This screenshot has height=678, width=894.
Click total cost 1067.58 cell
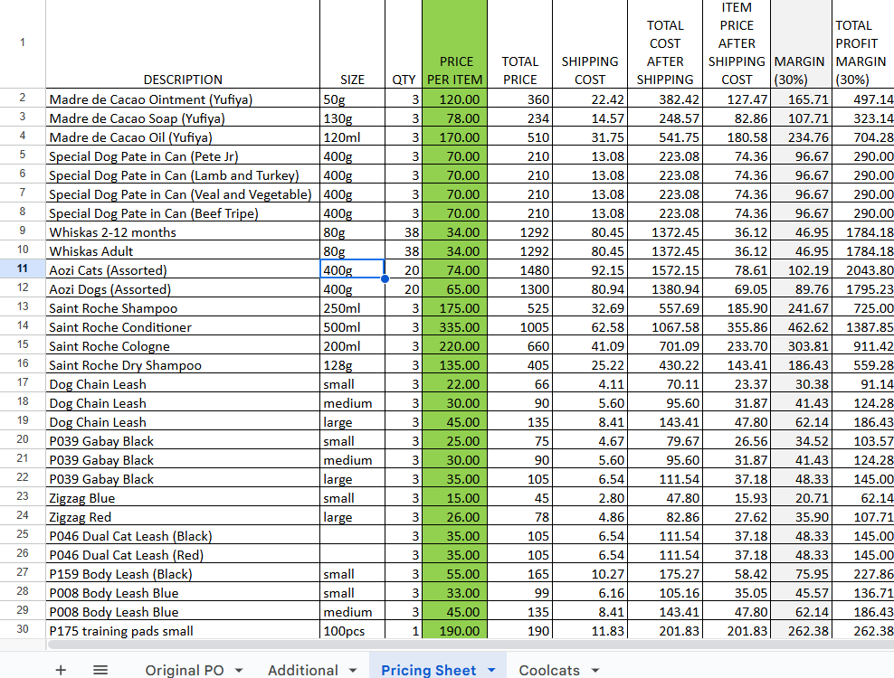pos(665,327)
